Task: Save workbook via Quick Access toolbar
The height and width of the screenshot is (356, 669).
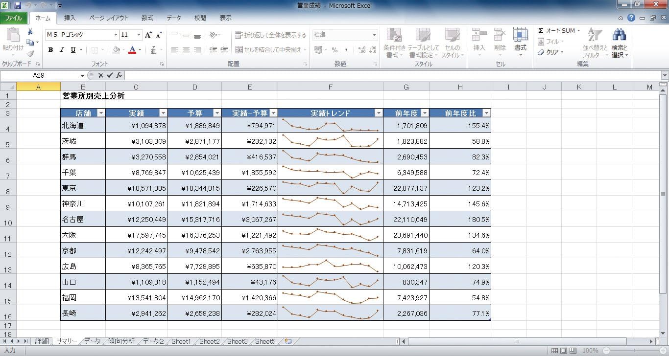Action: click(18, 5)
